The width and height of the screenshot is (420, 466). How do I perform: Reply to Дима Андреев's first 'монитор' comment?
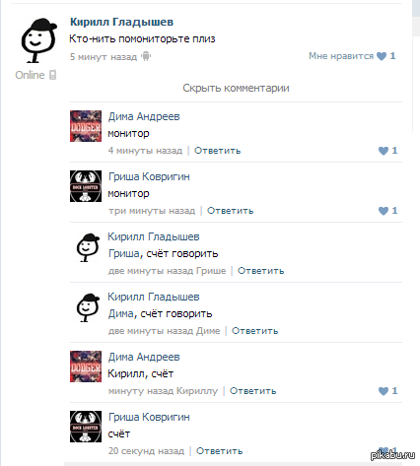click(x=217, y=151)
